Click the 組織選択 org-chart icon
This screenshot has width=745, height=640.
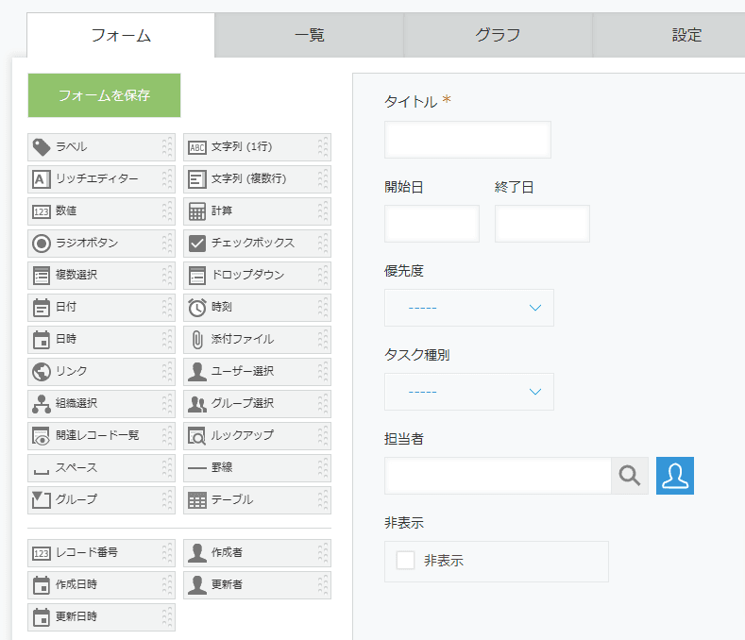[x=42, y=403]
